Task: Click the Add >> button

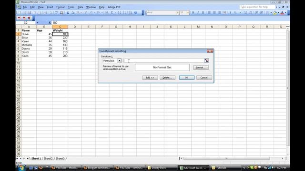Action: coord(150,77)
